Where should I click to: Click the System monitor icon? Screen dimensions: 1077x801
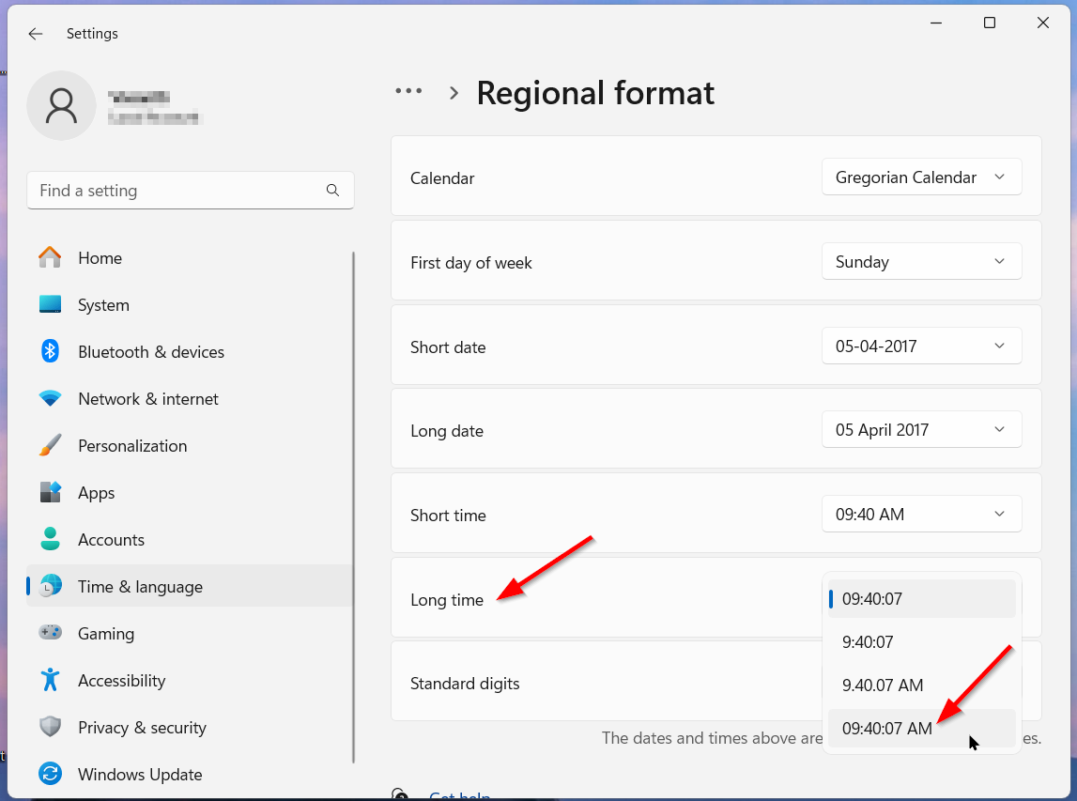pos(50,304)
